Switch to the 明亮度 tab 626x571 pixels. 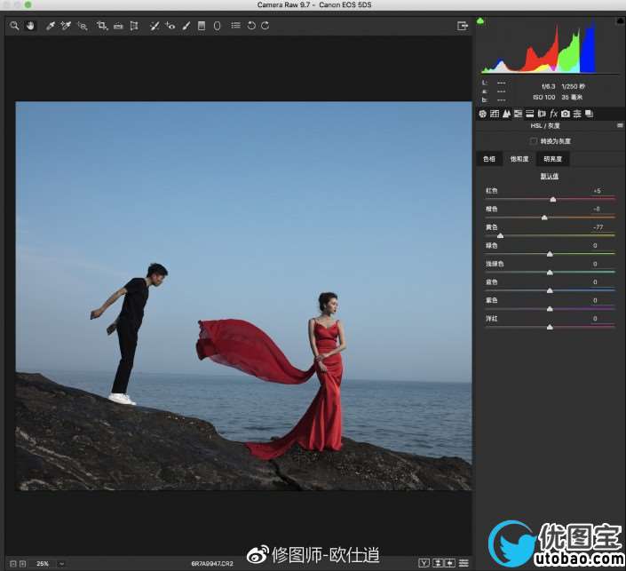click(553, 159)
